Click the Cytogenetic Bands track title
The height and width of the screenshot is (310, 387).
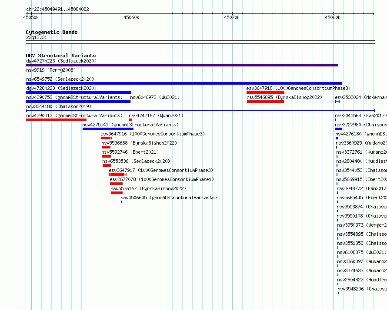click(52, 32)
